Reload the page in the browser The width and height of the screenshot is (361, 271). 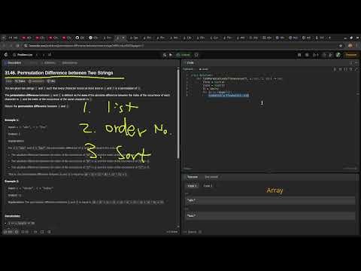tap(17, 46)
